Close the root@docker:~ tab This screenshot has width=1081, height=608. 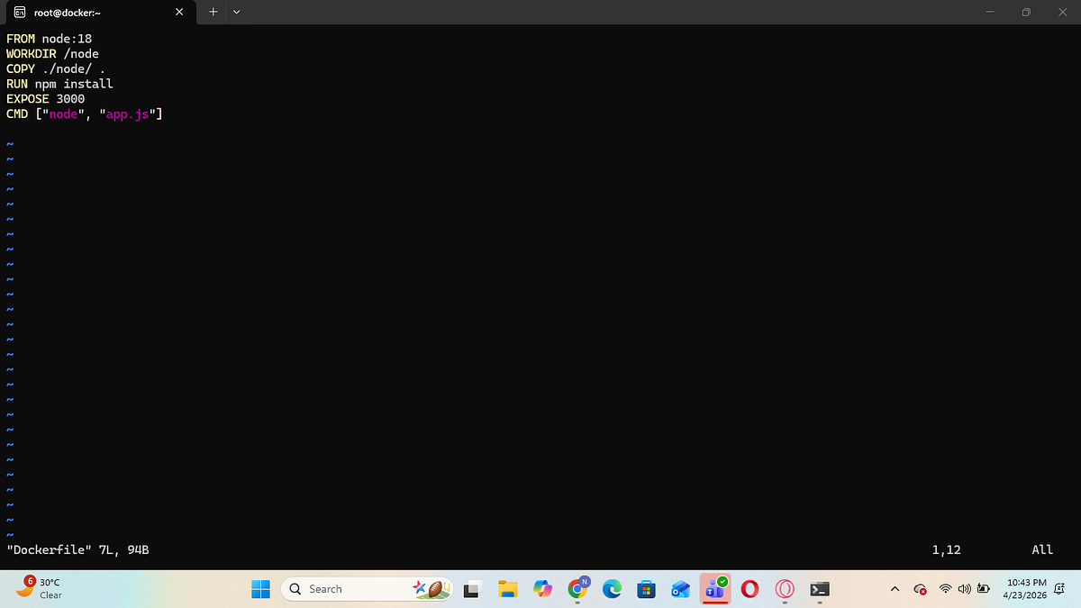178,13
